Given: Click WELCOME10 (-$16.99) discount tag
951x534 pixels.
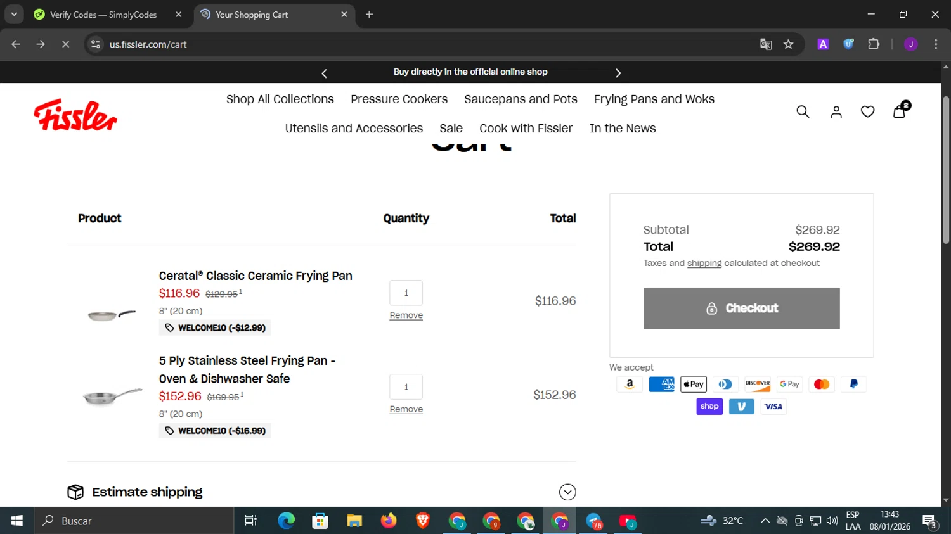Looking at the screenshot, I should coord(215,431).
